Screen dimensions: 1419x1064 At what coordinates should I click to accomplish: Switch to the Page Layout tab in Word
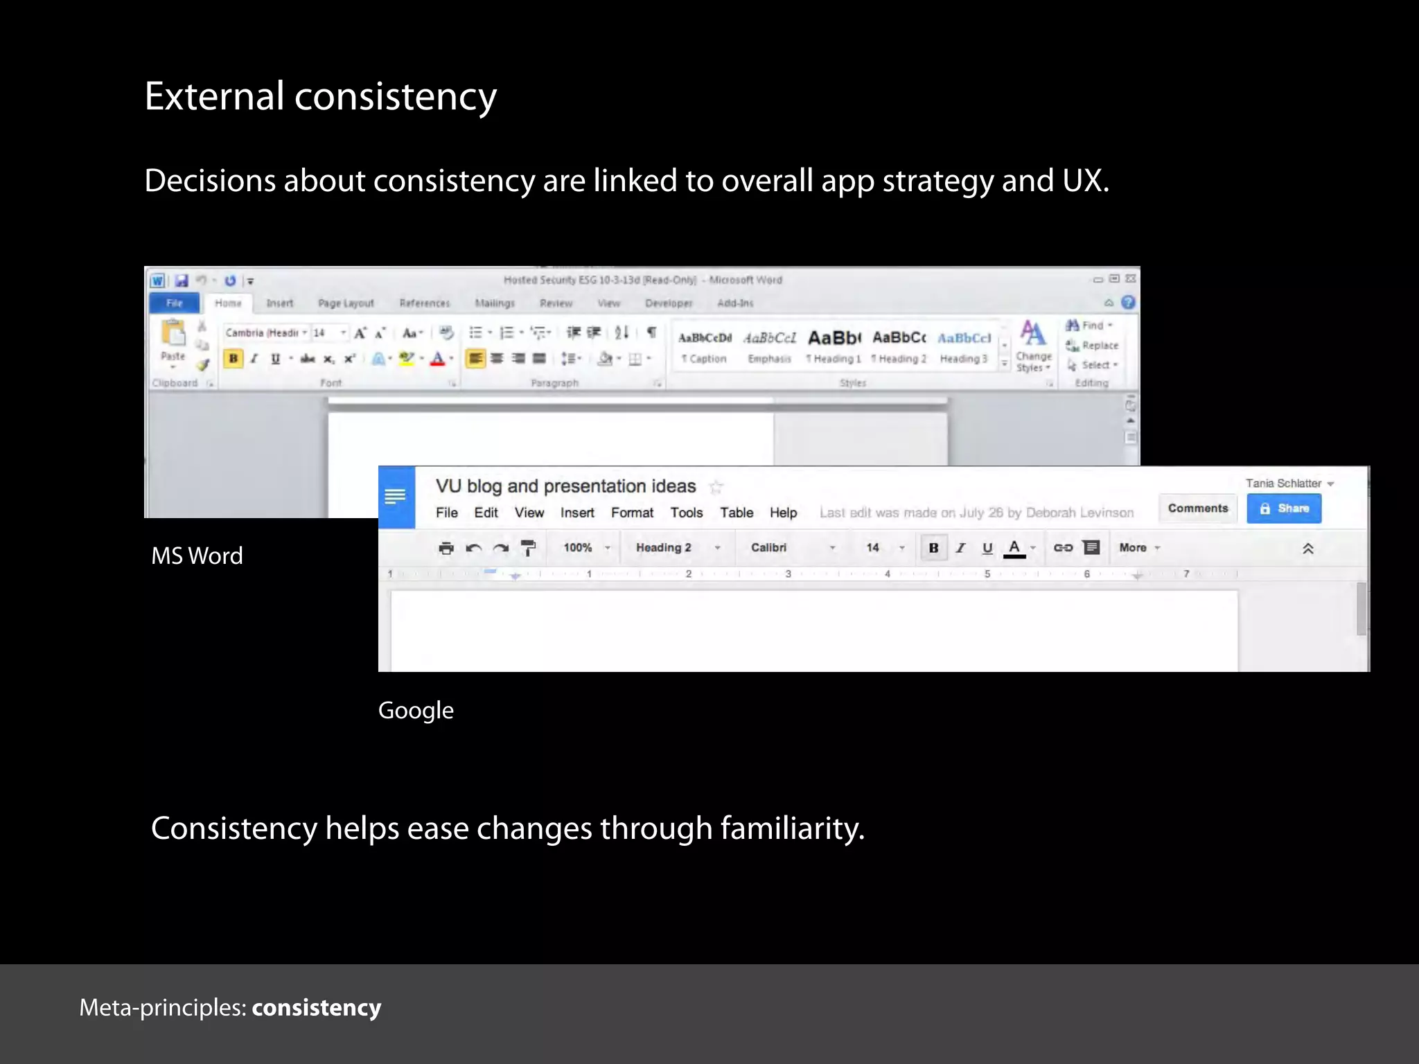coord(346,303)
